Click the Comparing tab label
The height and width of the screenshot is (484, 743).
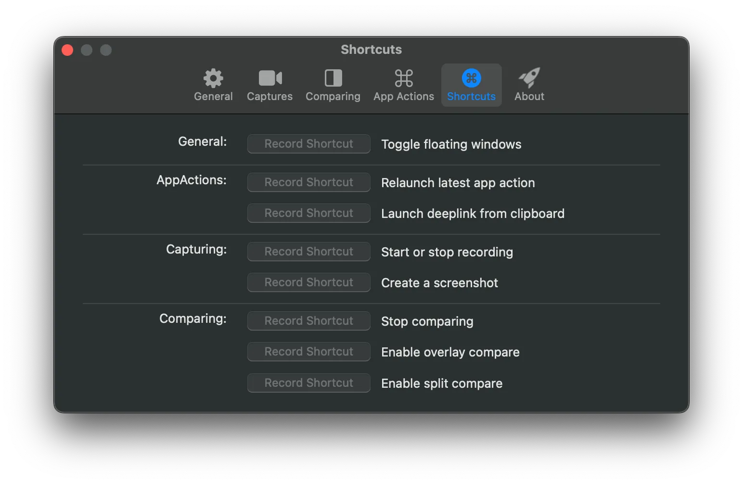tap(333, 97)
